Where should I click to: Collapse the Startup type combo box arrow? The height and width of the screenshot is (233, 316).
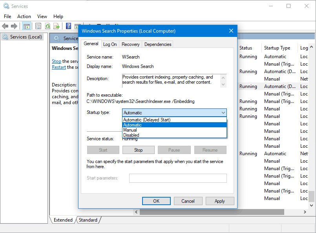(x=223, y=113)
